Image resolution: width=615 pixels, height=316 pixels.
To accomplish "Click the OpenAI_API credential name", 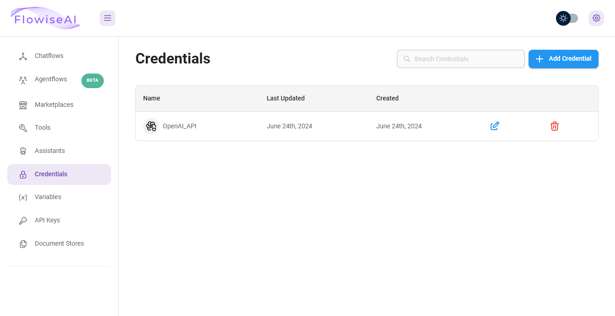I will (180, 126).
